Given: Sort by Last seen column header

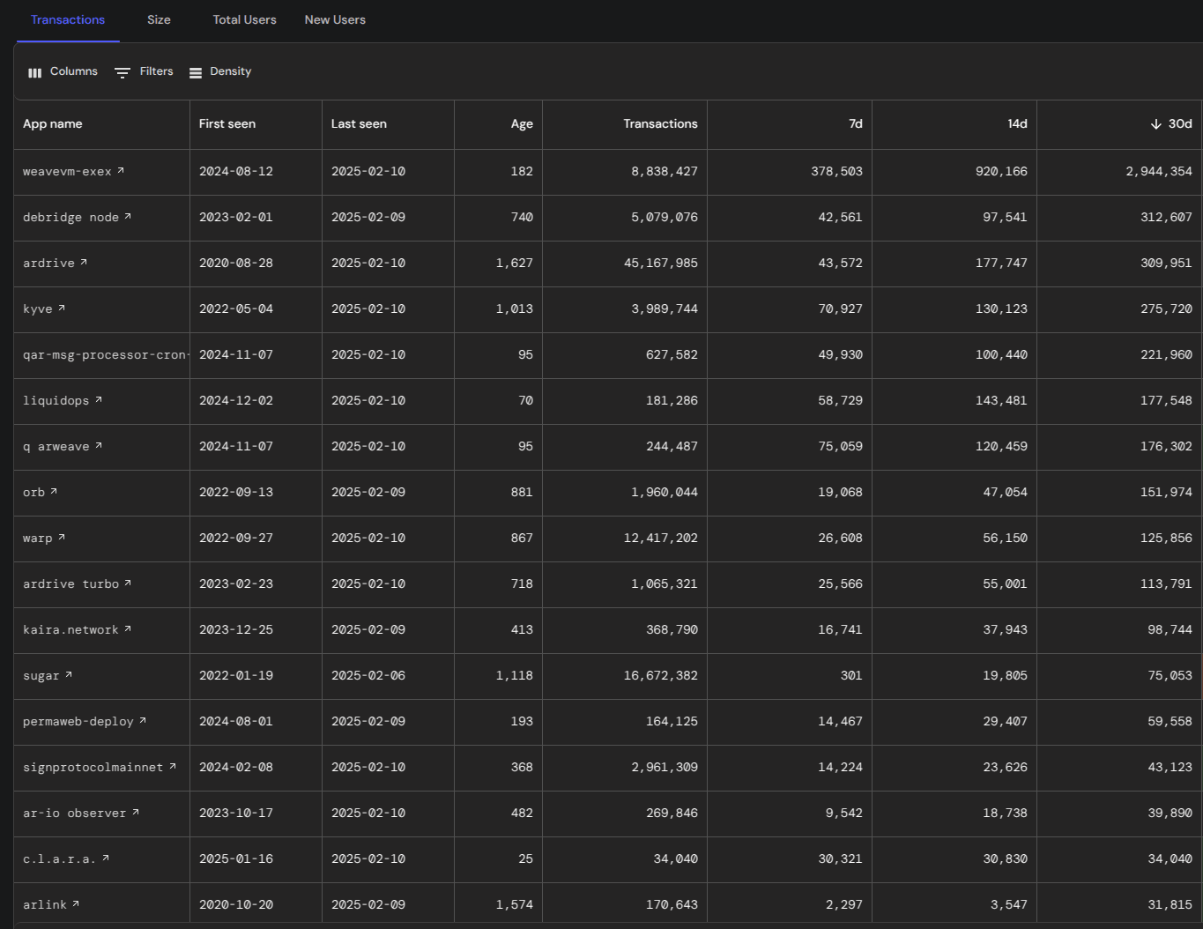Looking at the screenshot, I should [359, 123].
